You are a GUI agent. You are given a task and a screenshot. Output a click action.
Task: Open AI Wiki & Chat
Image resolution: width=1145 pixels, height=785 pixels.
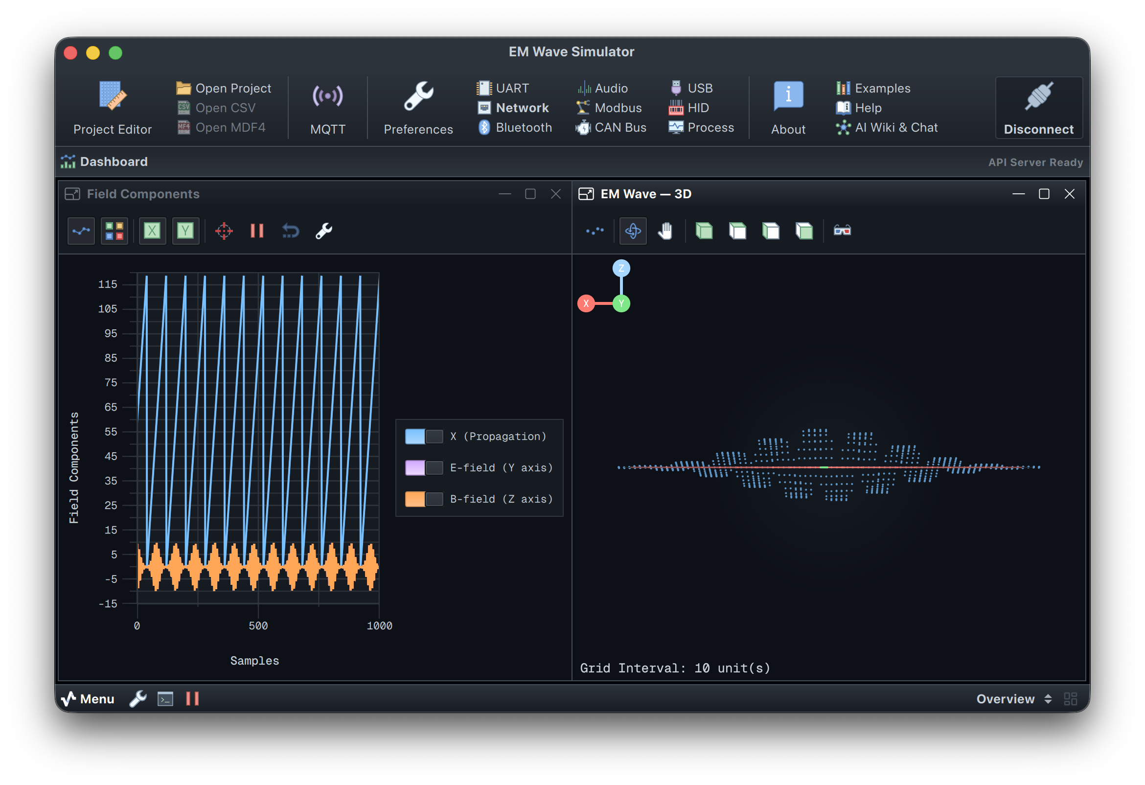[887, 127]
